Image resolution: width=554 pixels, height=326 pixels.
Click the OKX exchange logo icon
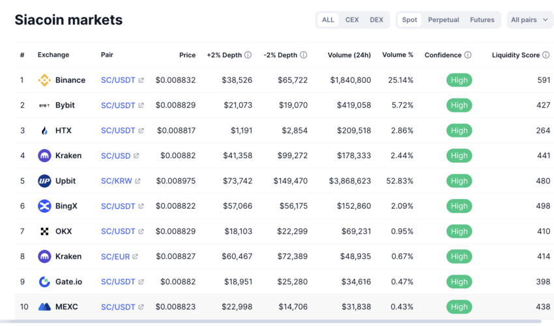[x=44, y=232]
